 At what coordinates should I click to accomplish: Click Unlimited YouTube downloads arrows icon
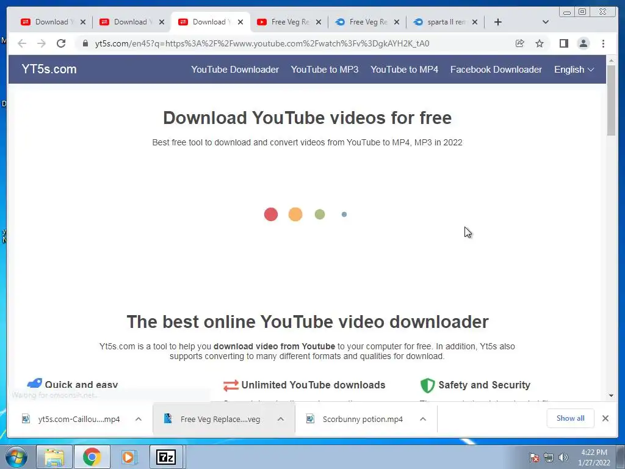pyautogui.click(x=231, y=385)
